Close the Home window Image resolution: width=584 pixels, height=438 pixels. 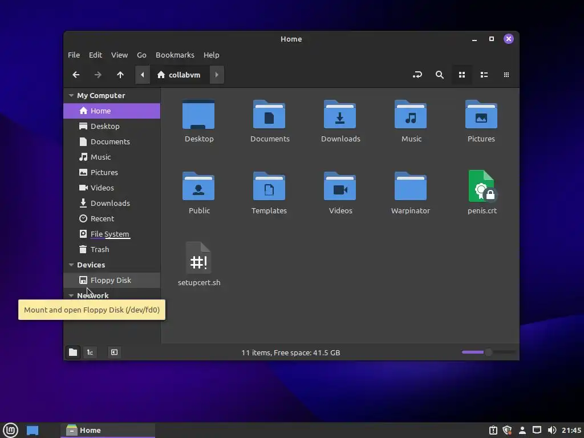coord(509,39)
